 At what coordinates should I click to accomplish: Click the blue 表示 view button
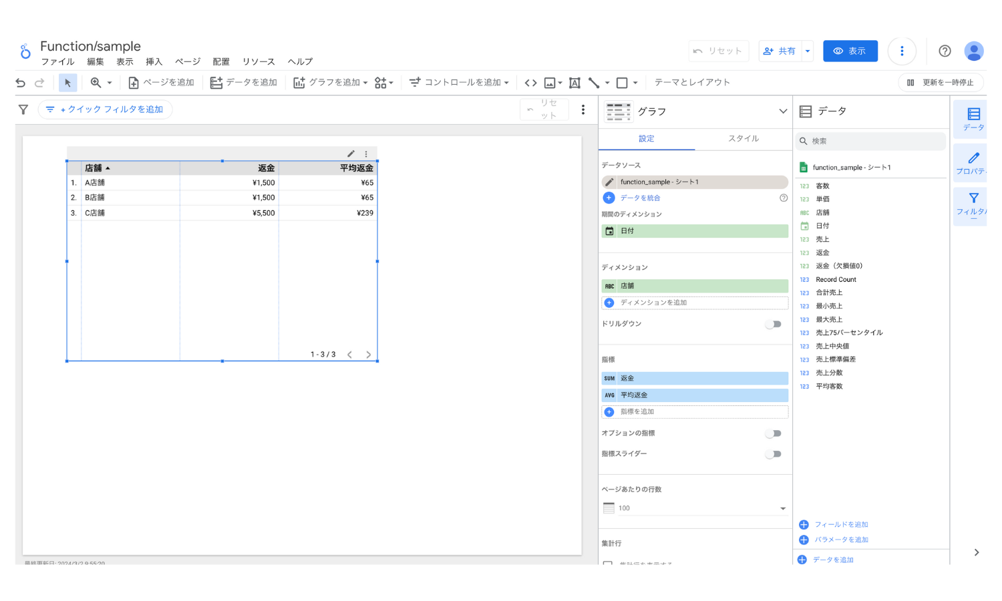850,51
